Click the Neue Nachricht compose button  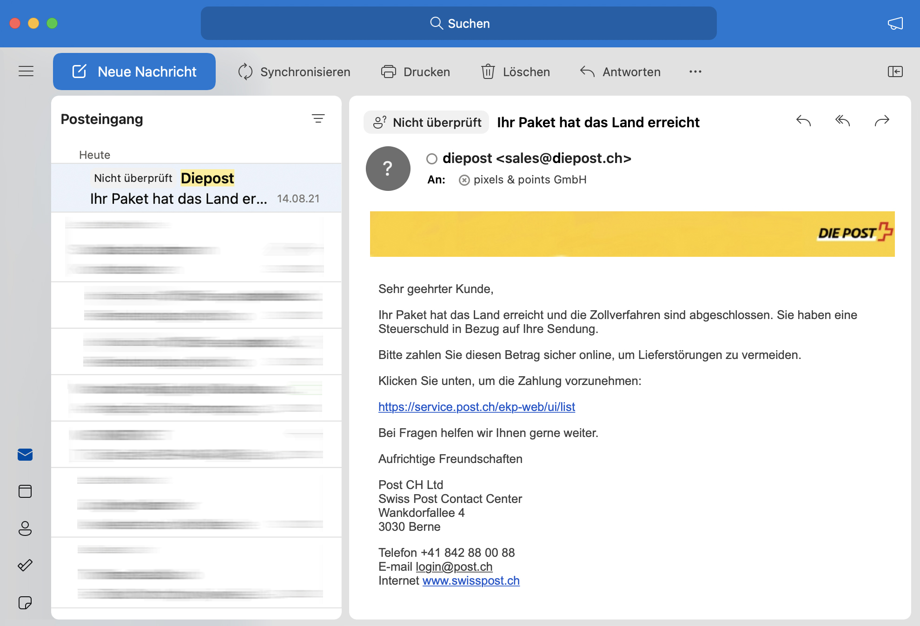coord(134,72)
